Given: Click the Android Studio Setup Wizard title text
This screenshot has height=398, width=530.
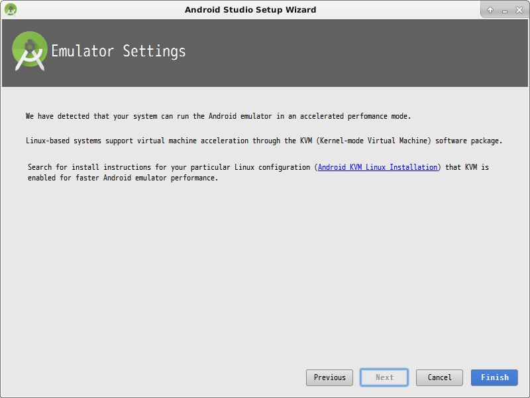Looking at the screenshot, I should click(x=250, y=10).
